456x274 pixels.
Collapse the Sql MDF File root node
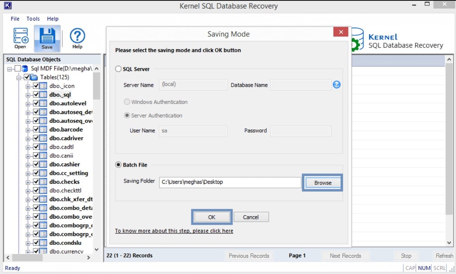10,69
